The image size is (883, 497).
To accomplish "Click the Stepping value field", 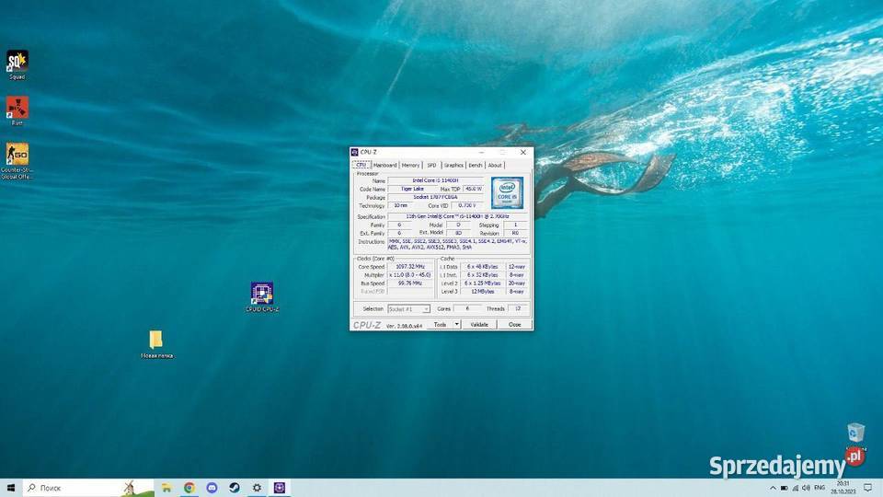I will tap(515, 225).
